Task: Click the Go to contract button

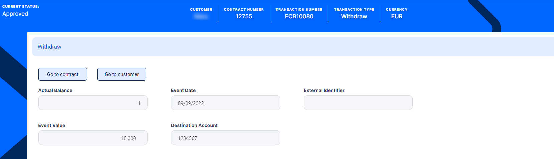Action: (63, 74)
